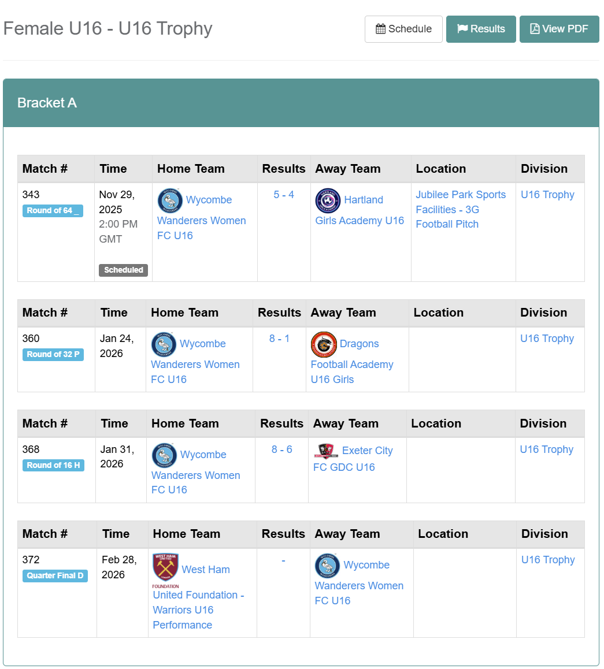
Task: Click Hartland Girls Academy team logo
Action: click(328, 200)
